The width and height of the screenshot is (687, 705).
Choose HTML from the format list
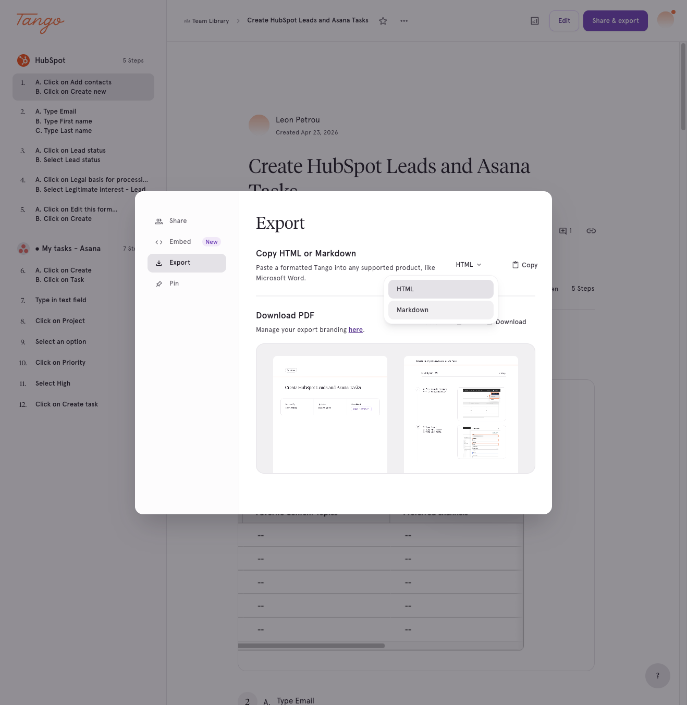[441, 289]
